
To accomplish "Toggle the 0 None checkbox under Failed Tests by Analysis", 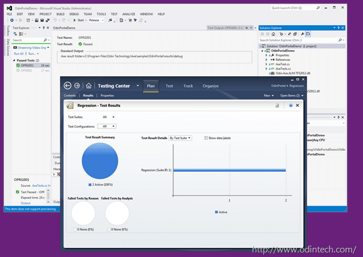I will click(108, 229).
